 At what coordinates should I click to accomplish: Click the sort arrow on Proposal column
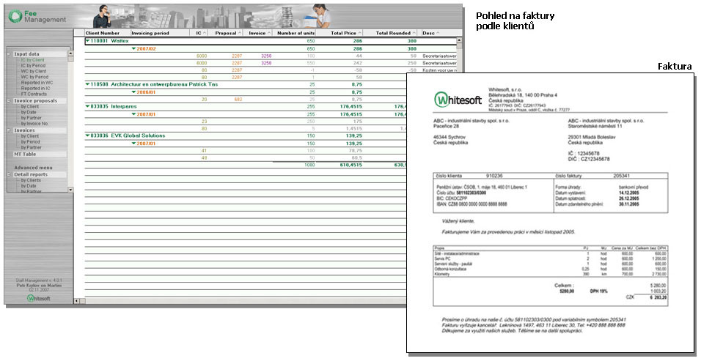click(x=241, y=33)
